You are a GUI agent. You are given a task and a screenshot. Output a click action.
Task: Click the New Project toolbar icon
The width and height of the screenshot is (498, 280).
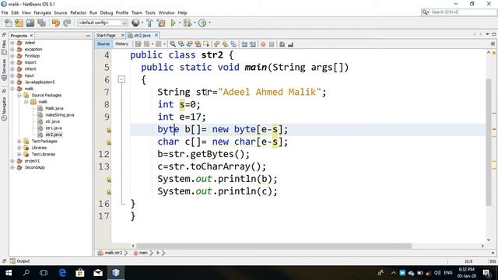pos(19,23)
